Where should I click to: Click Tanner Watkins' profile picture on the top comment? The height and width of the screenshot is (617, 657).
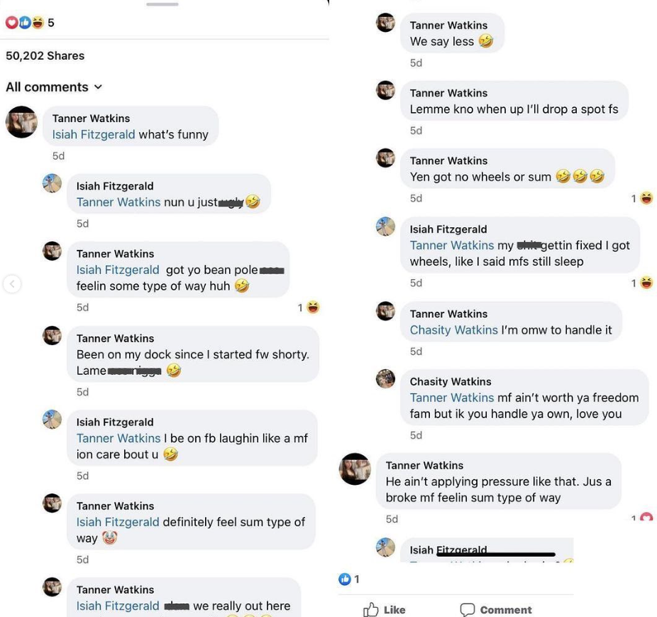click(x=21, y=122)
